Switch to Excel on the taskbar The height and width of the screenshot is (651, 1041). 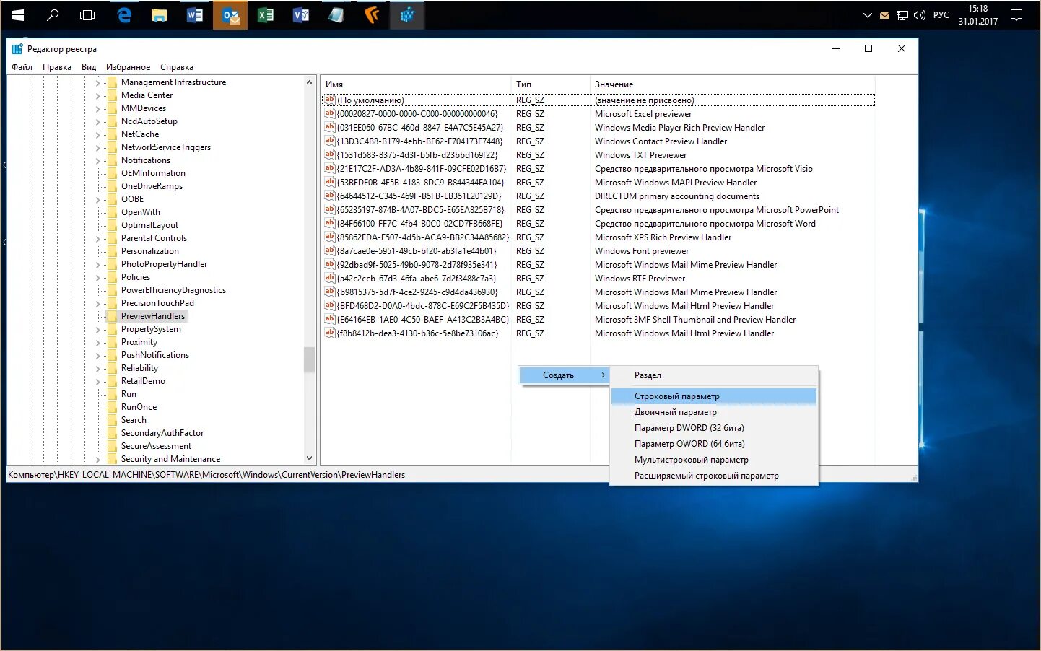[266, 15]
